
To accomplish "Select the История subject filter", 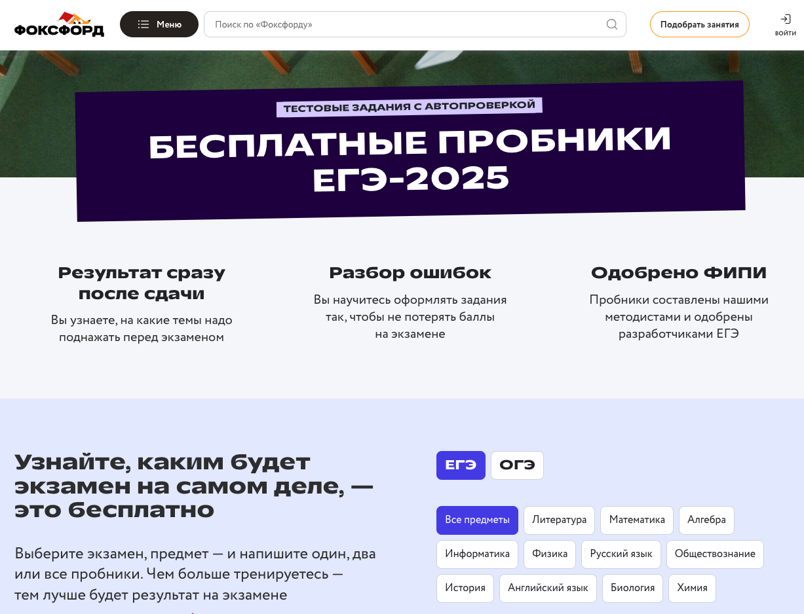I will pyautogui.click(x=465, y=588).
